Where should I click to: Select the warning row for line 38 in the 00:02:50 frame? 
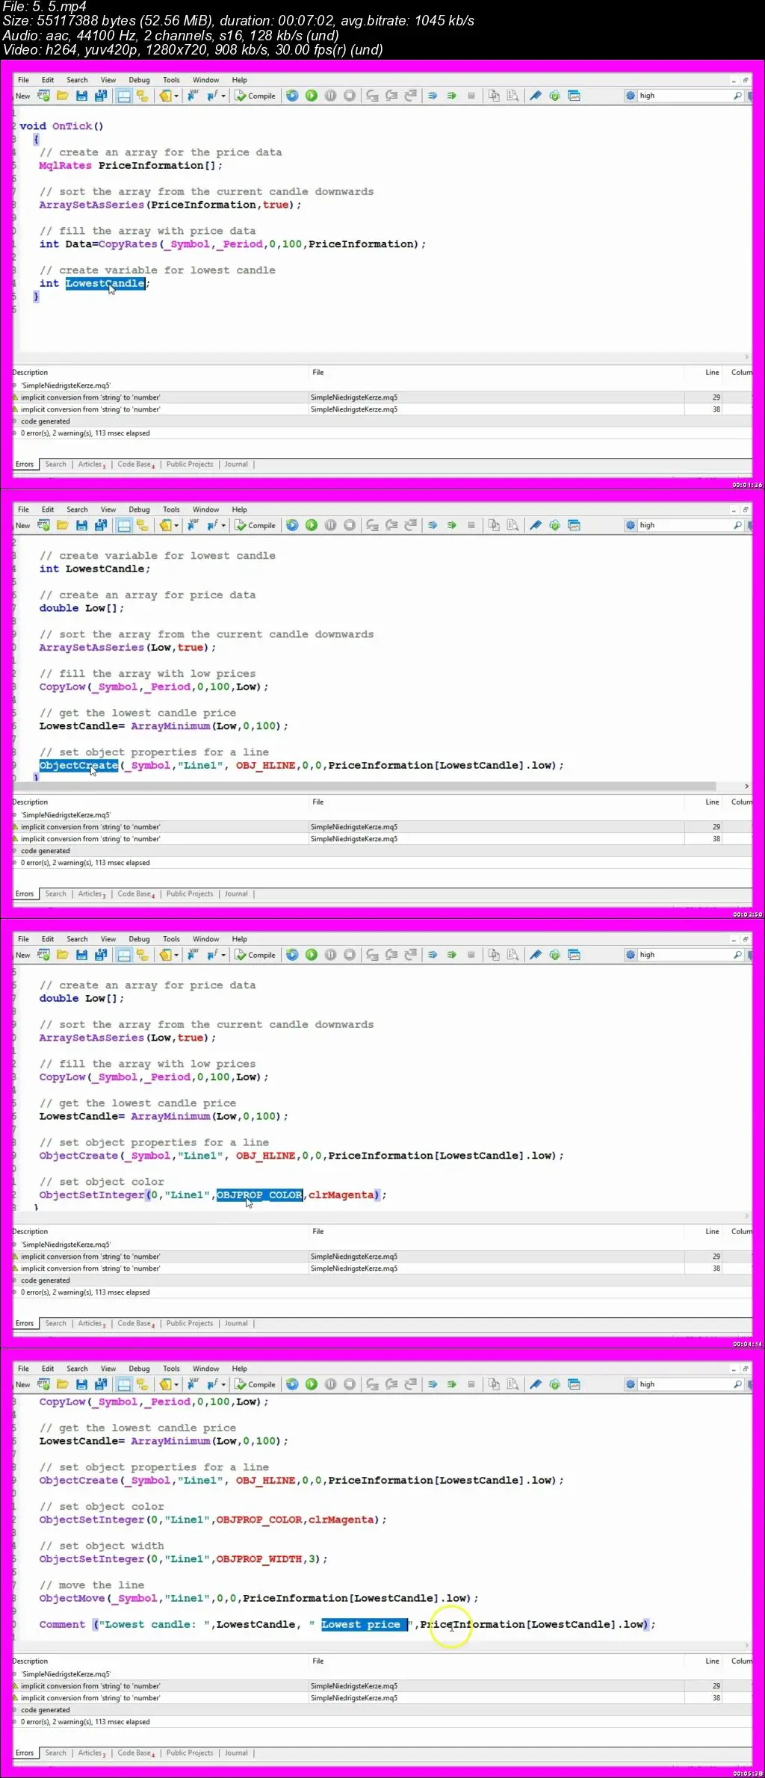pos(382,839)
